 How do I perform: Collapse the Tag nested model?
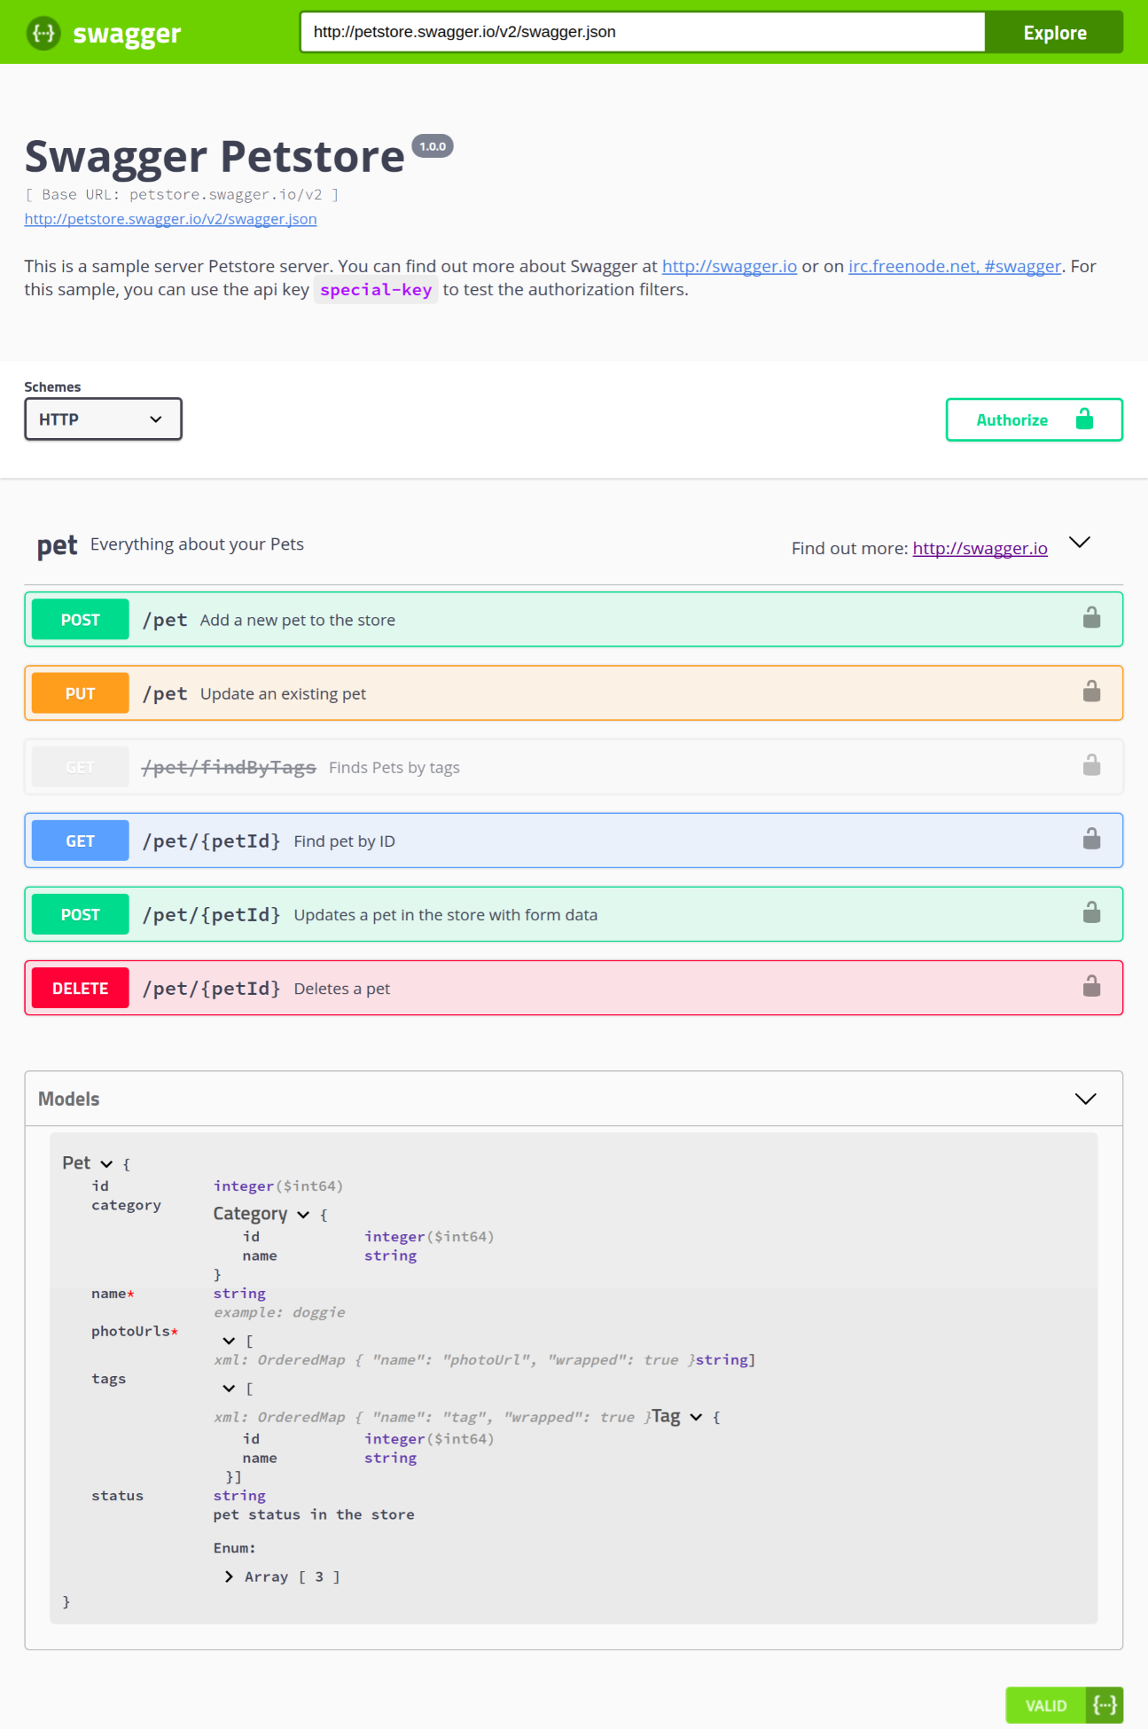[x=696, y=1417]
